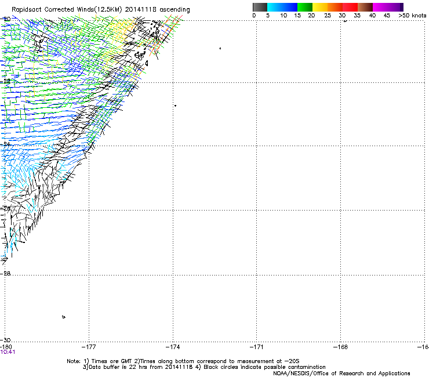Viewport: 429px width, 377px height.
Task: Select the orange 25-30 knots legend swatch
Action: (335, 7)
